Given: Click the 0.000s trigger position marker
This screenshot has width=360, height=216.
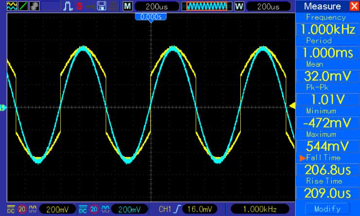Looking at the screenshot, I should 151,17.
